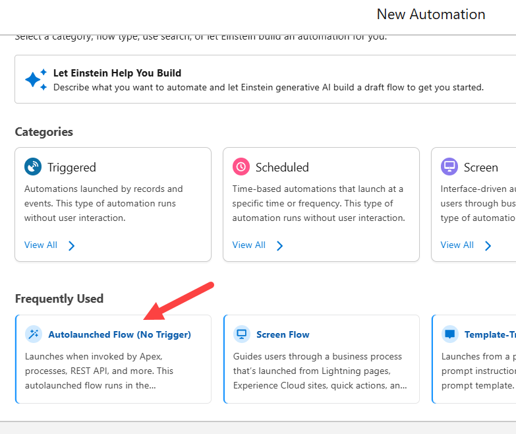516x434 pixels.
Task: Expand Scheduled category with View All chevron
Action: click(280, 246)
